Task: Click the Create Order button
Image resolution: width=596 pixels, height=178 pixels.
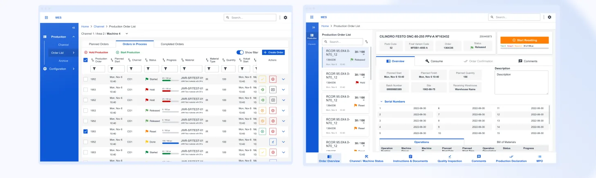Action: pyautogui.click(x=273, y=52)
